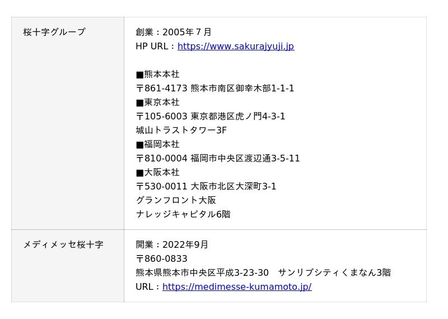This screenshot has width=448, height=319.
Task: Open the sakurajyuji.jp homepage link
Action: [x=236, y=47]
